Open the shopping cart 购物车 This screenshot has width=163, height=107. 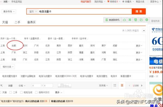pos(113,2)
